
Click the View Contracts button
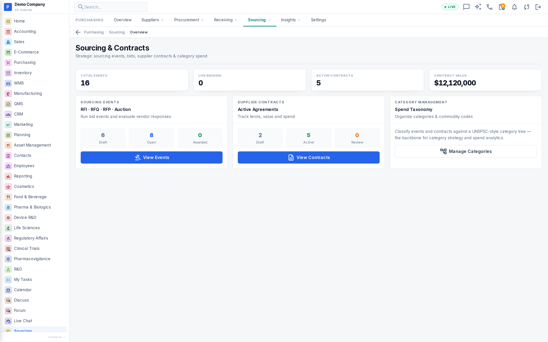[x=309, y=157]
